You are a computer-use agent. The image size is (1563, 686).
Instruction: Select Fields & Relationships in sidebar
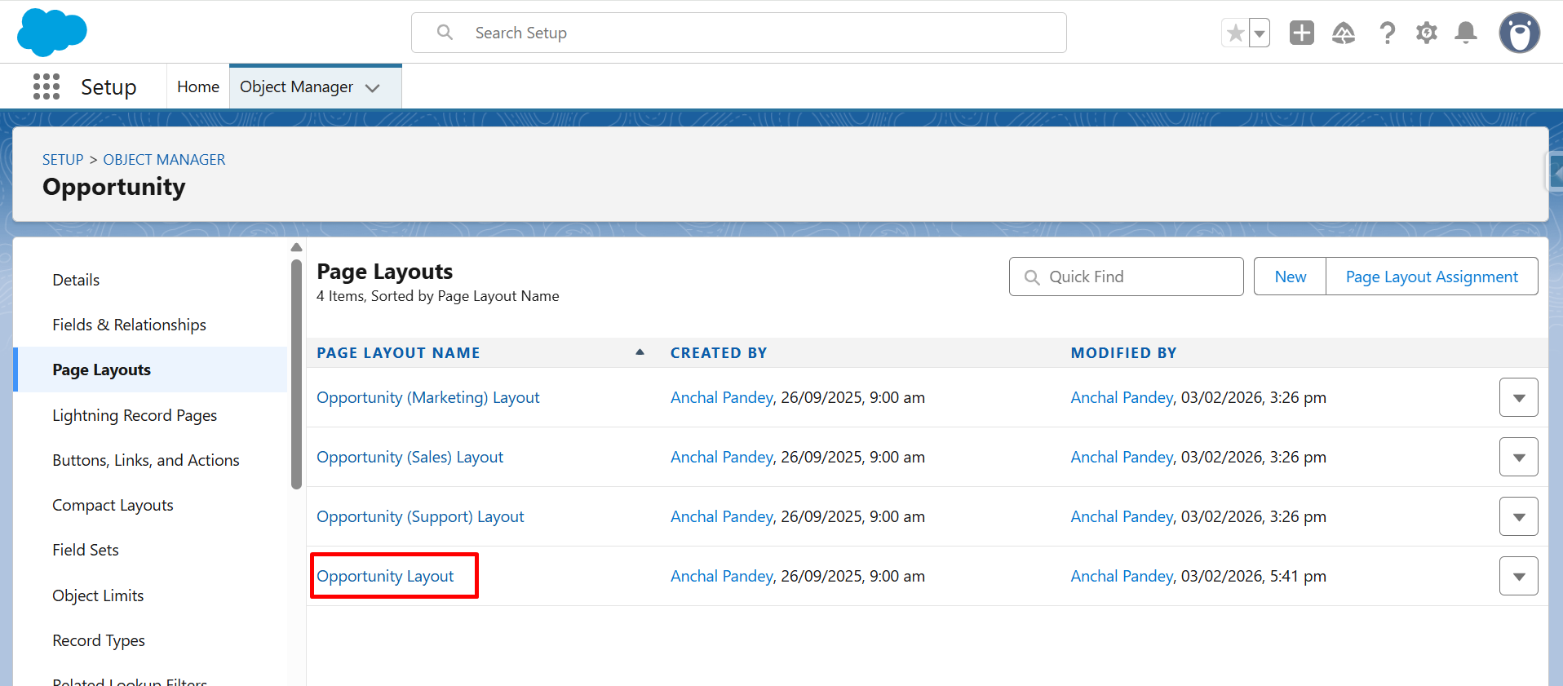(x=129, y=325)
